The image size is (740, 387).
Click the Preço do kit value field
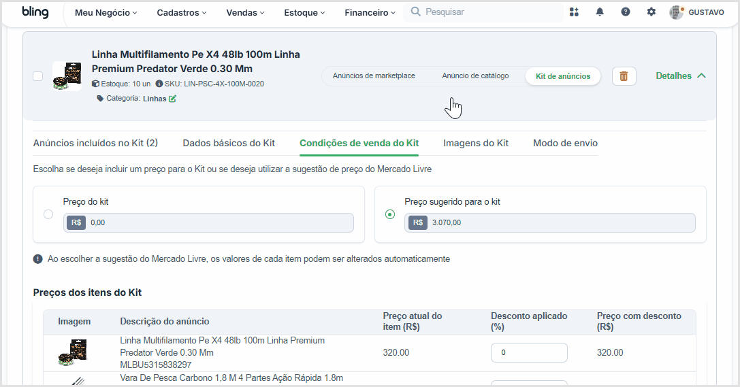pyautogui.click(x=208, y=222)
